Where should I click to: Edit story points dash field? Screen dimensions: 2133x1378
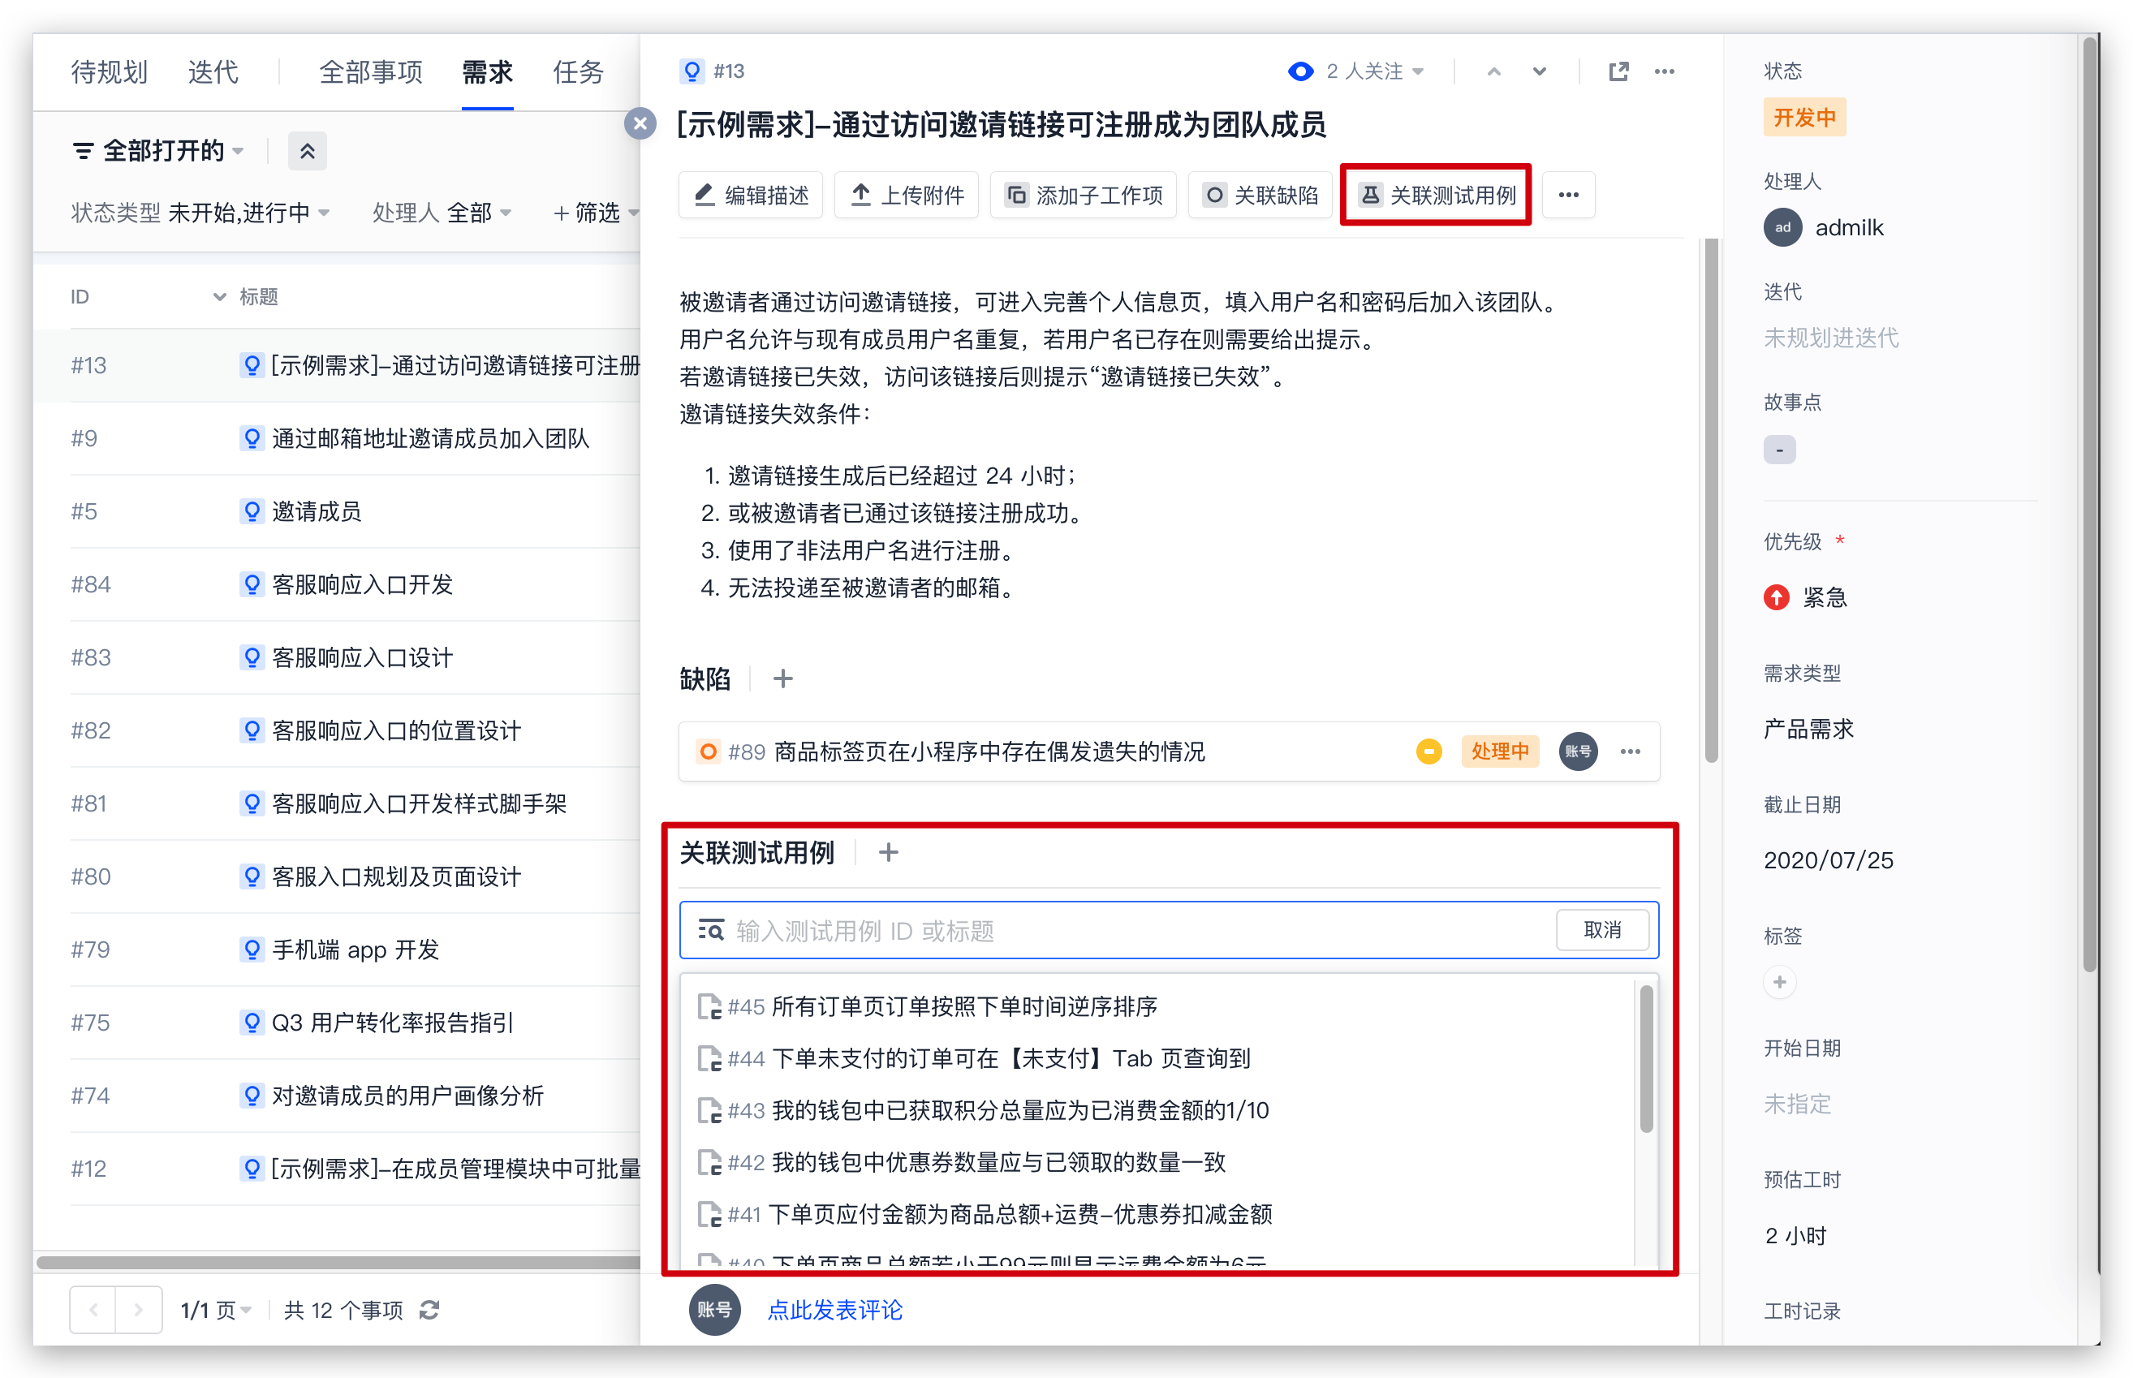pyautogui.click(x=1778, y=450)
